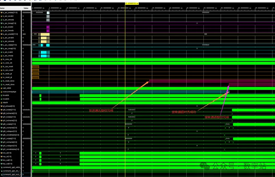275x177 pixels.
Task: Click the common0_qpll_lock_i signal icon
Action: [x=2, y=175]
